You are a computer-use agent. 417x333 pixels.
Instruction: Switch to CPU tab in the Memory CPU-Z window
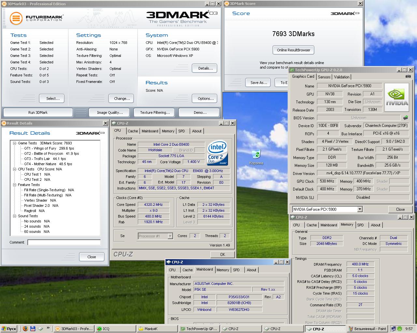point(296,225)
